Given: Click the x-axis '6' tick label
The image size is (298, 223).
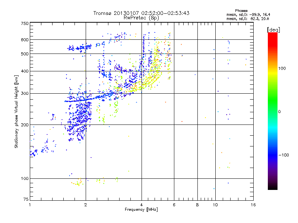Looking at the screenshot, I should click(x=174, y=205).
